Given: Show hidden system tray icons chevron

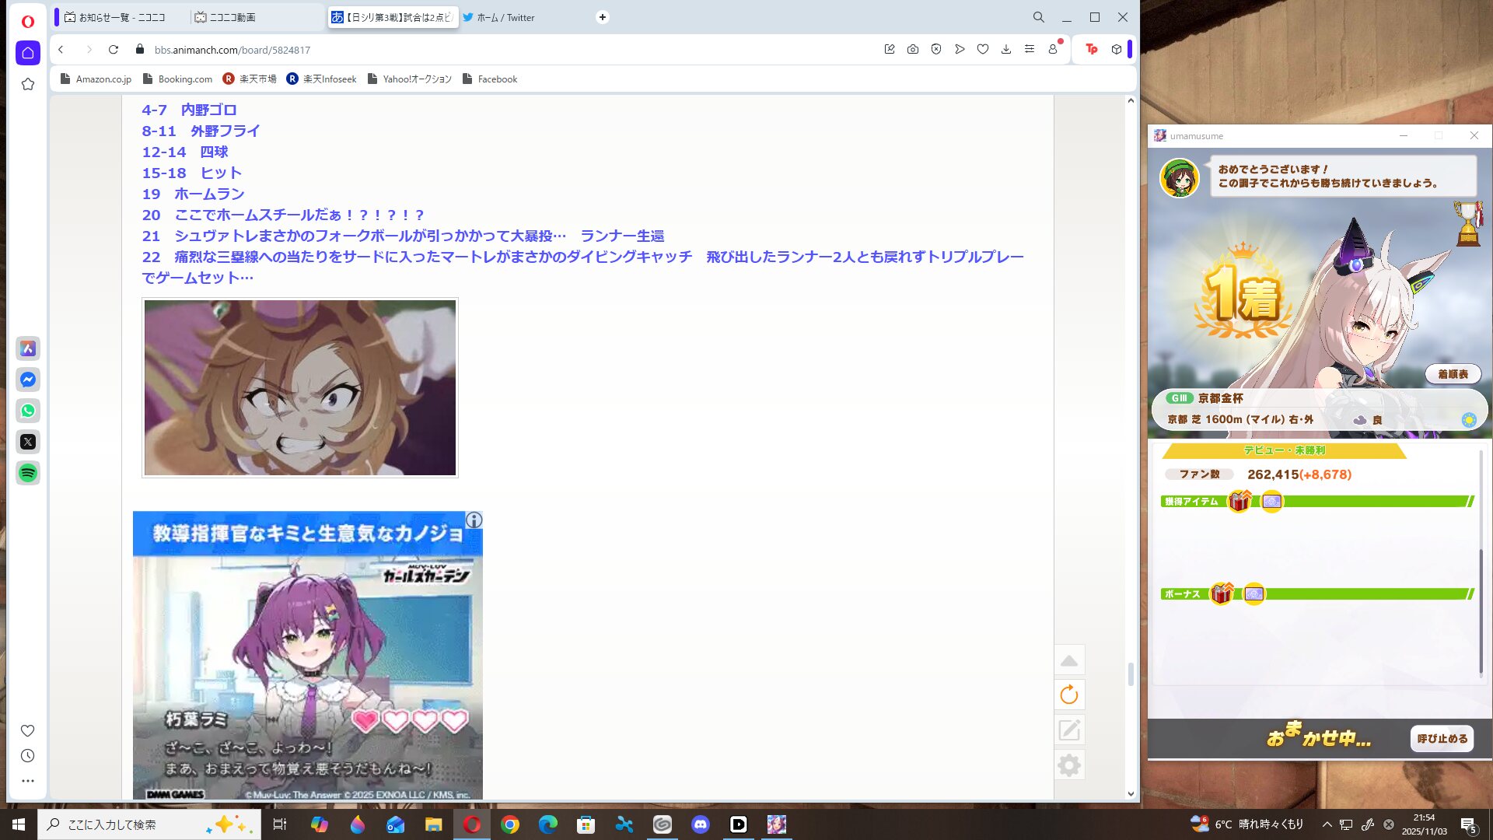Looking at the screenshot, I should point(1327,824).
